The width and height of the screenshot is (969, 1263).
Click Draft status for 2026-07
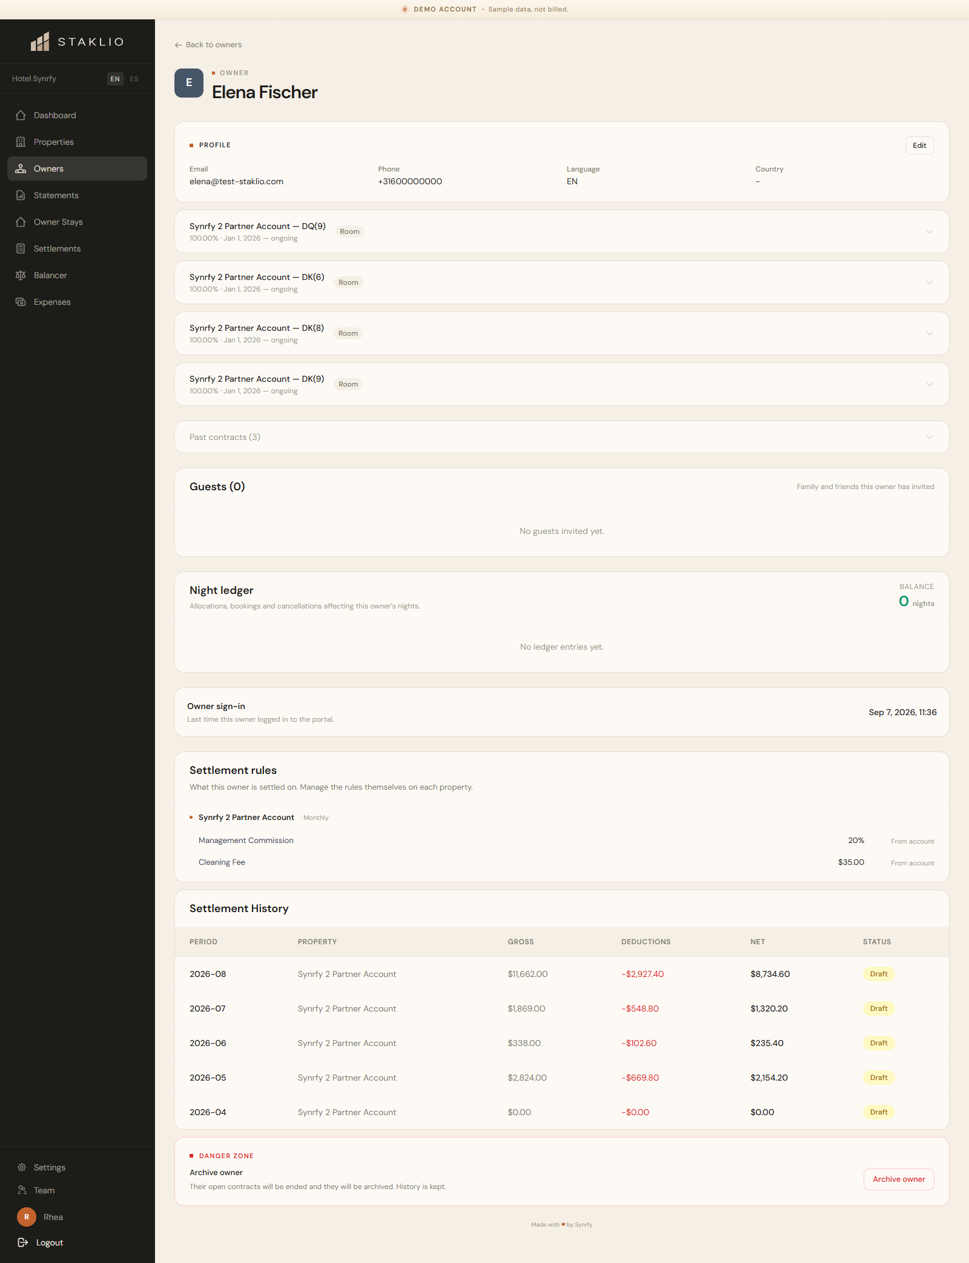(x=879, y=1008)
